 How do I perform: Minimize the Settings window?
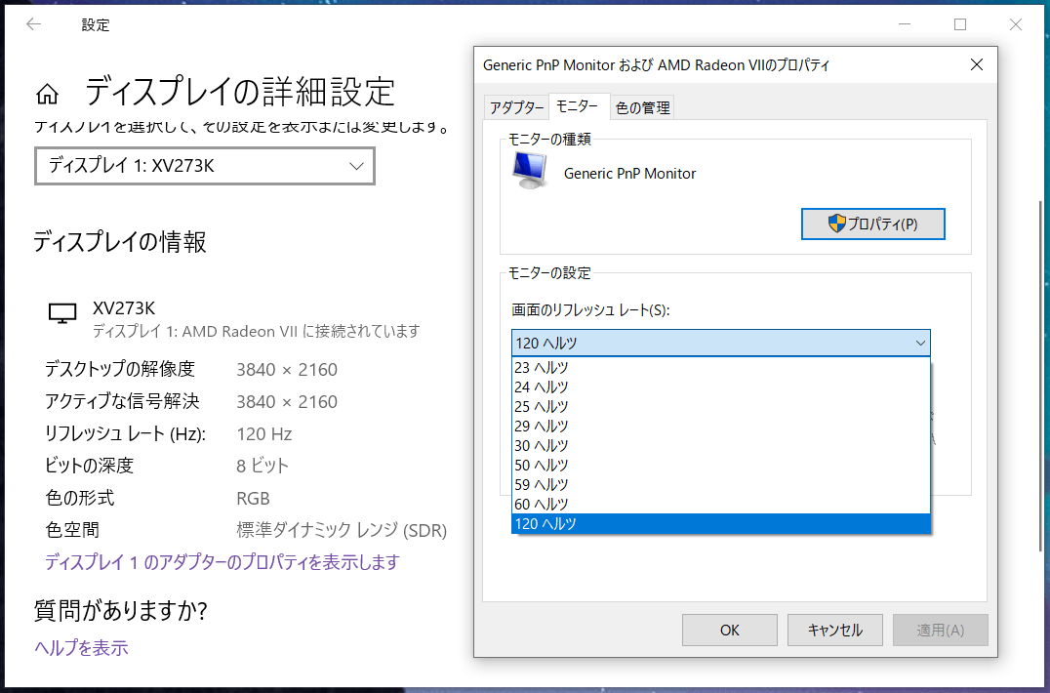[905, 24]
